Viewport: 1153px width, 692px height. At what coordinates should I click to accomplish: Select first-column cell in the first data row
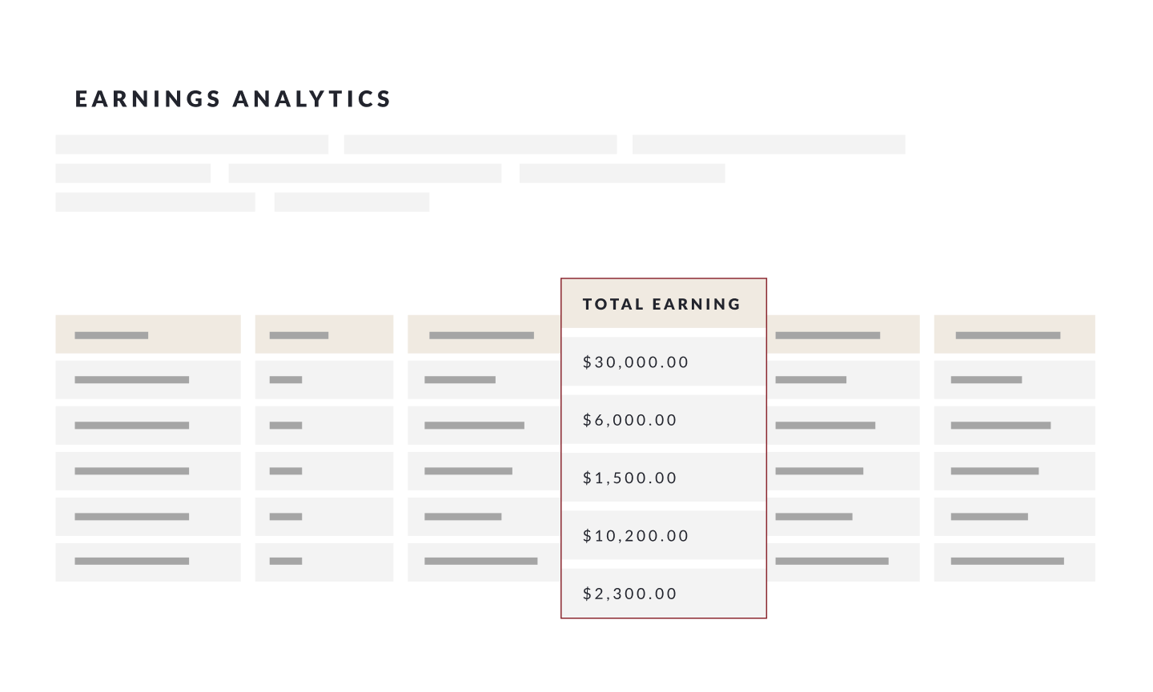(147, 380)
